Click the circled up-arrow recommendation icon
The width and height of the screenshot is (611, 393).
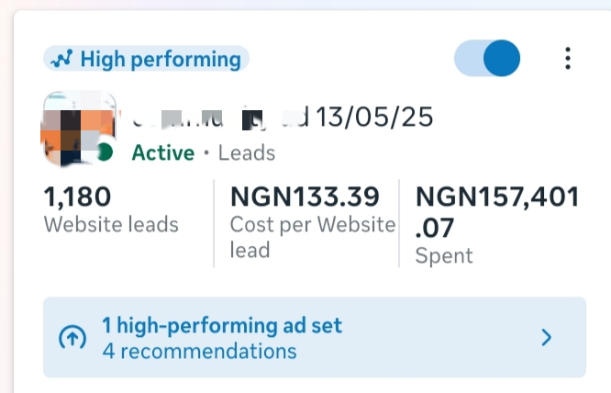click(72, 338)
